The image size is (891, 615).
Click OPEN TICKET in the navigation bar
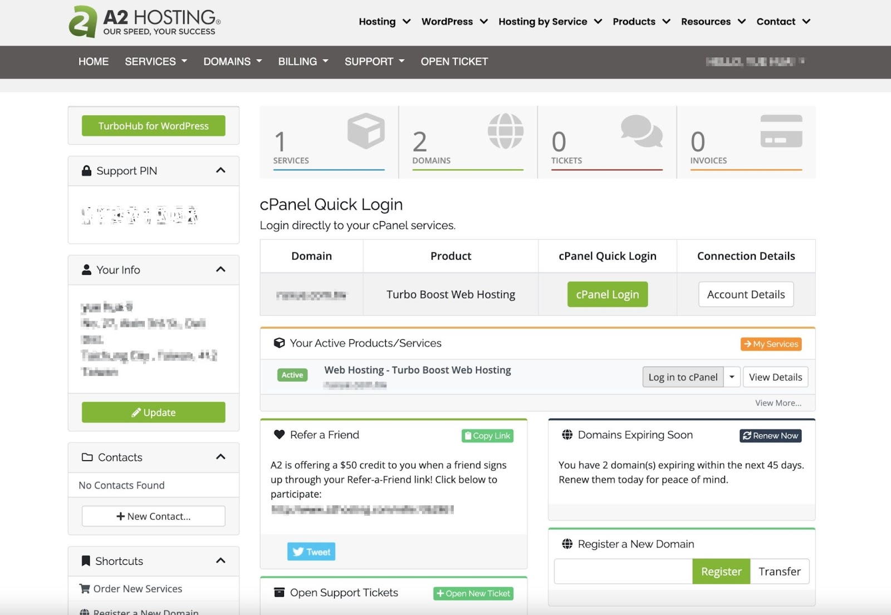(x=454, y=61)
